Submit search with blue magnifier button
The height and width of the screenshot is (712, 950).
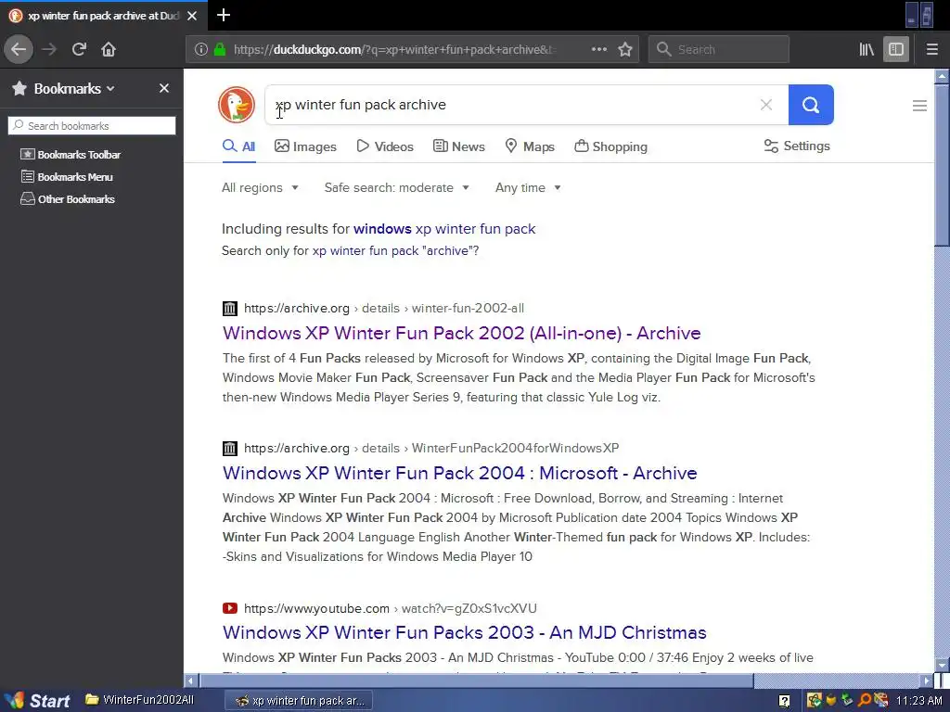point(811,105)
